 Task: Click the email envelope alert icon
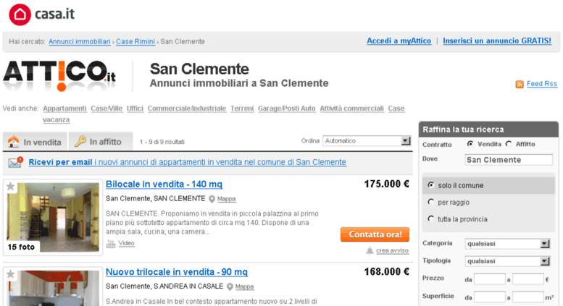pyautogui.click(x=16, y=162)
